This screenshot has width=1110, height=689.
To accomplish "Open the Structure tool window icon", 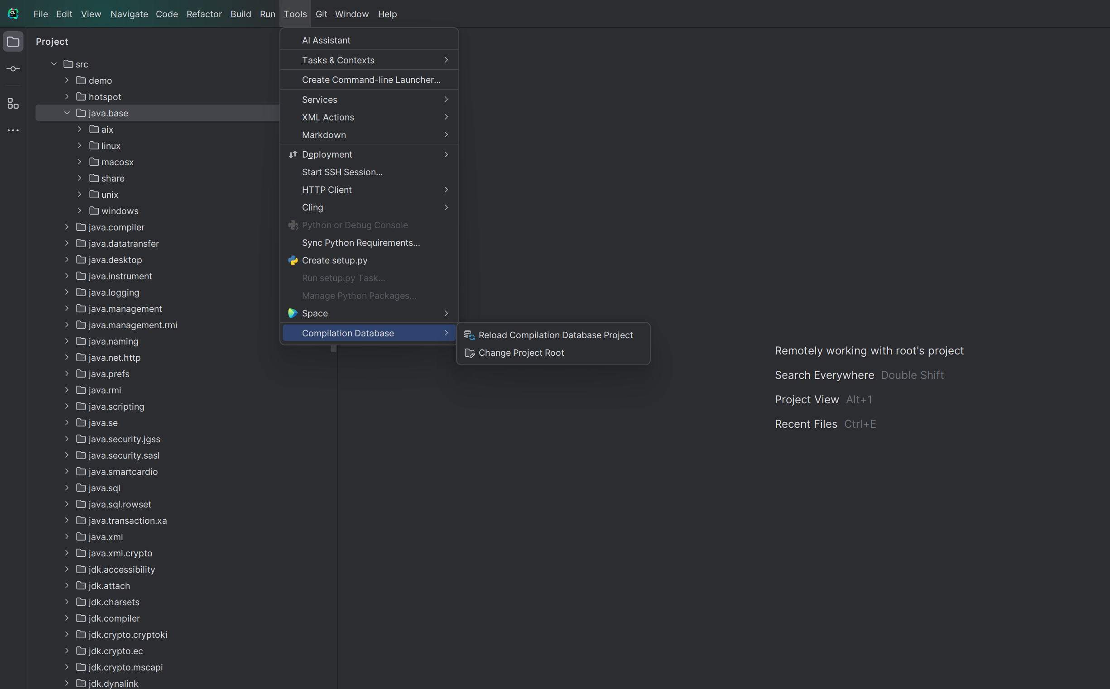I will tap(13, 104).
